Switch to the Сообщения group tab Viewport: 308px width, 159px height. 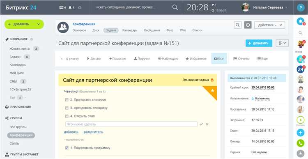tap(152, 30)
